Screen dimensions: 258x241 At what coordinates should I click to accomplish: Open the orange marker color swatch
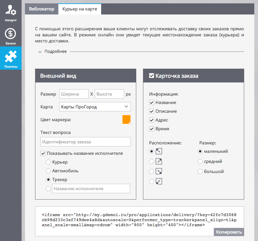126,119
